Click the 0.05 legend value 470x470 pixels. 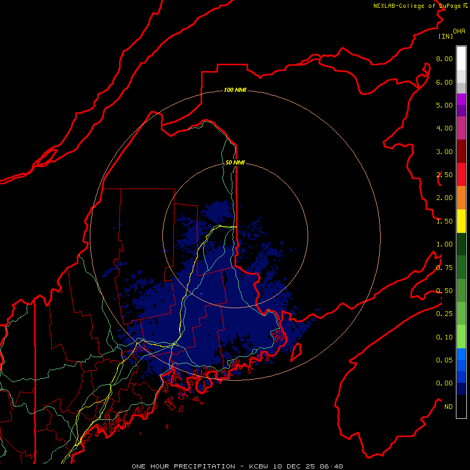[x=444, y=360]
